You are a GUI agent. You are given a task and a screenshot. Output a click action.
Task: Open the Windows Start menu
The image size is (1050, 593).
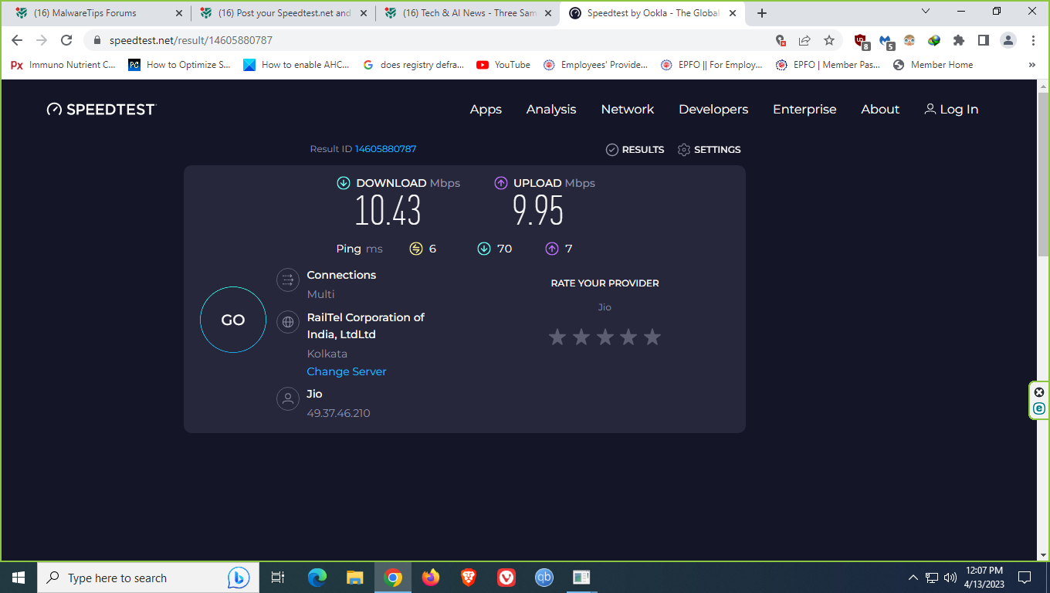click(19, 578)
